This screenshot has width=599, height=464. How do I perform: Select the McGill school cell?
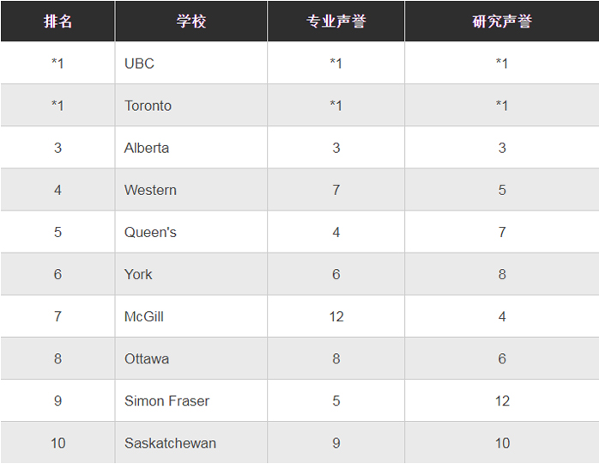(144, 316)
